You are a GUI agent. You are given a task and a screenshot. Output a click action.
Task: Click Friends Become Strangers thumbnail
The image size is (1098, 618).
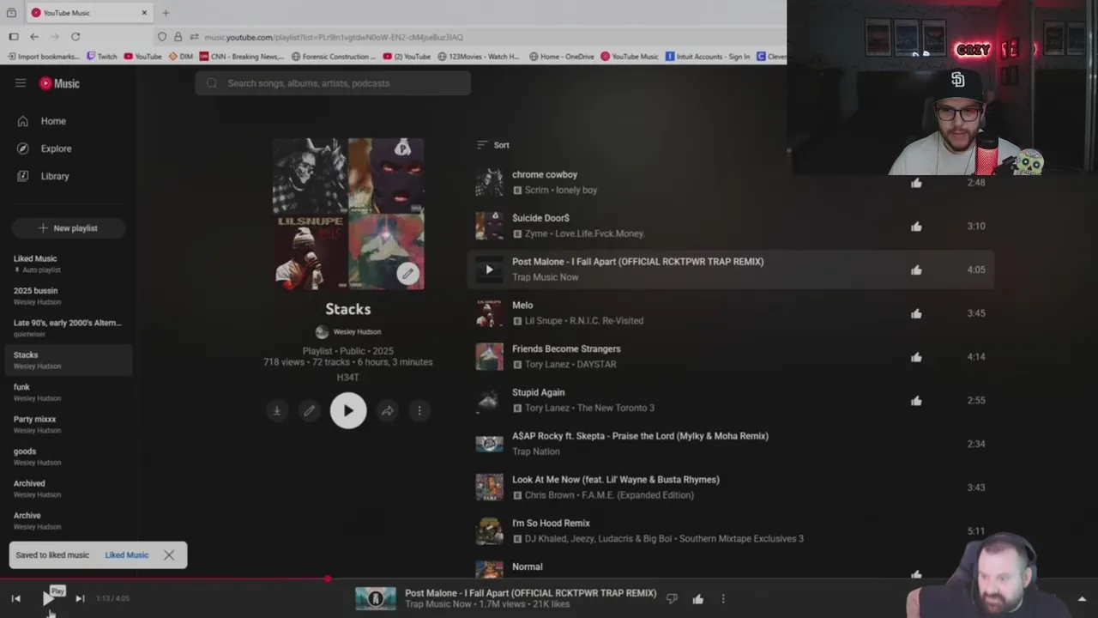coord(490,357)
